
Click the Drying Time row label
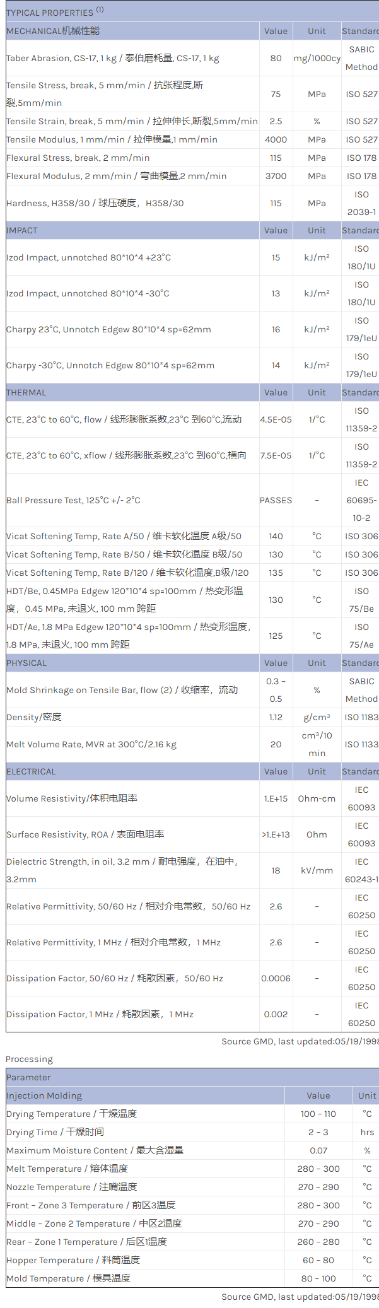pos(55,1133)
